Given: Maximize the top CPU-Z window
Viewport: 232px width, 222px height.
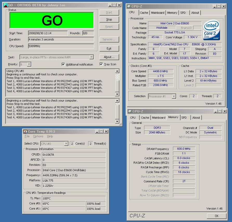Looking at the screenshot, I should pyautogui.click(x=219, y=6).
